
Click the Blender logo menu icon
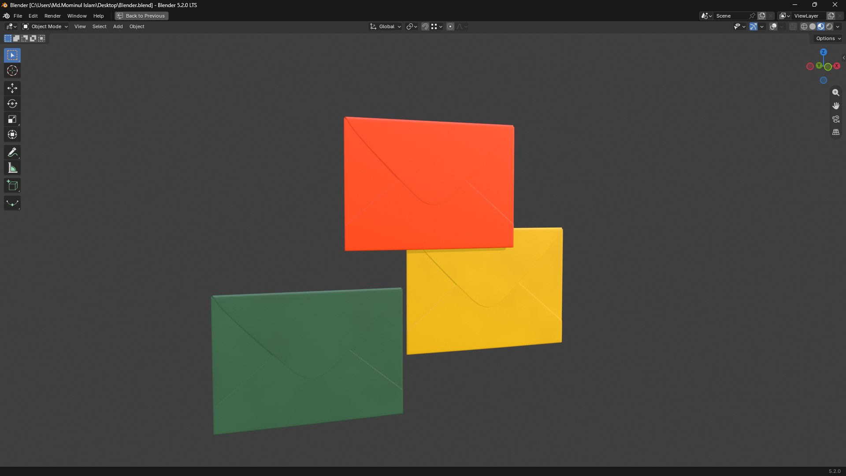click(x=7, y=16)
